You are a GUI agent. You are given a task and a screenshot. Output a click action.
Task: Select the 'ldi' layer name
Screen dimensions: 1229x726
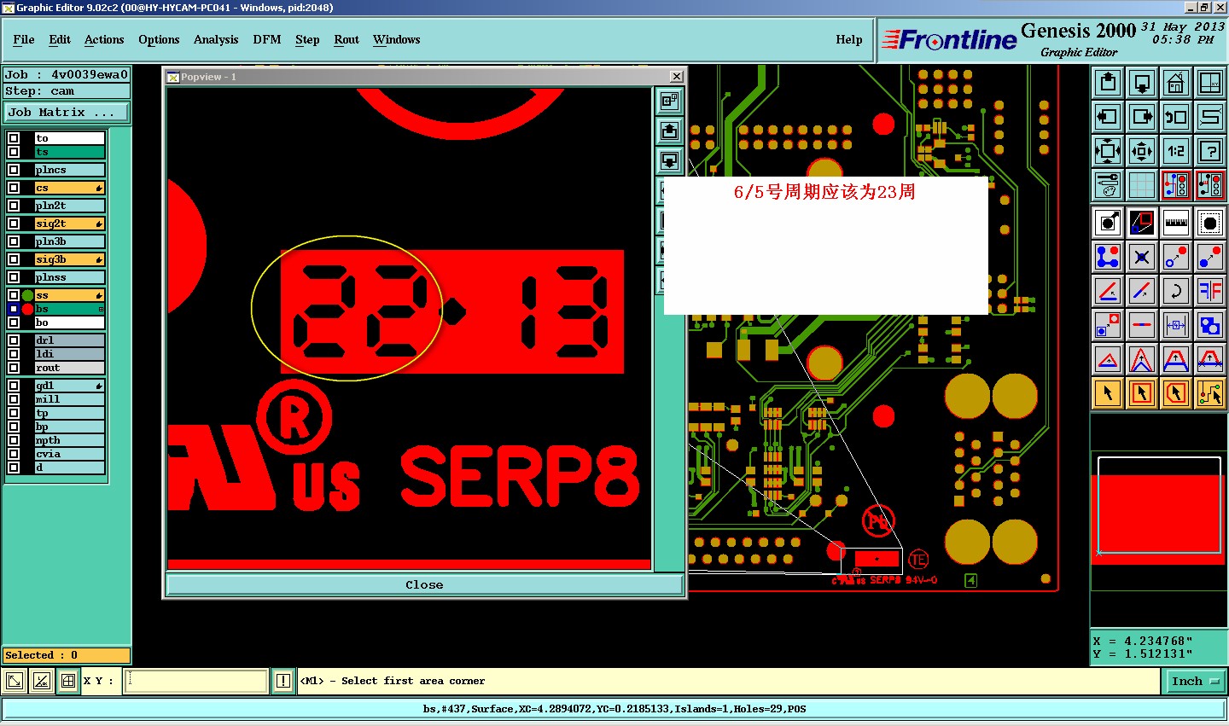(70, 354)
